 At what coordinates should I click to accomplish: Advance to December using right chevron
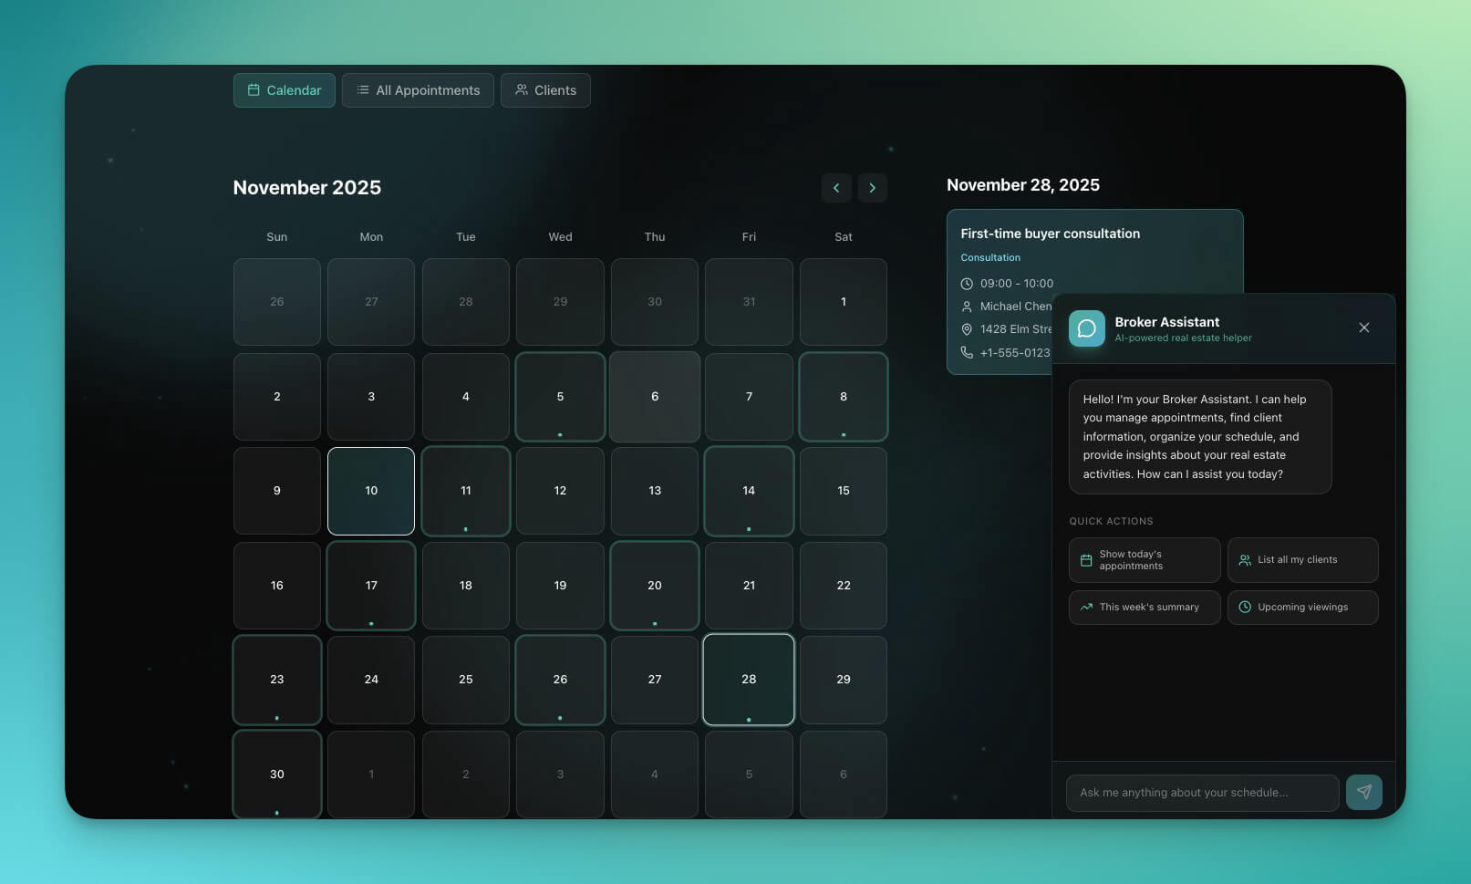point(872,187)
